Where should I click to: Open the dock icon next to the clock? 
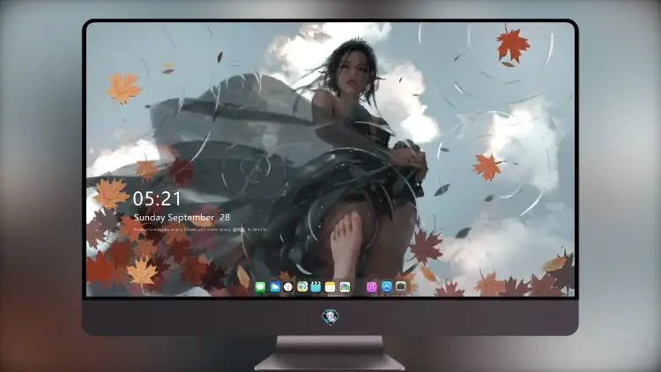click(x=302, y=287)
